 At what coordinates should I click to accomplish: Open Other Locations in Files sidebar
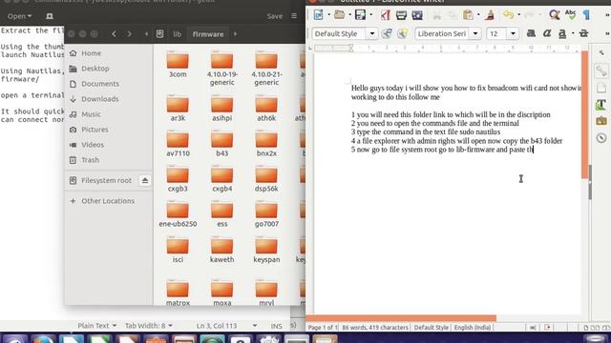(109, 201)
